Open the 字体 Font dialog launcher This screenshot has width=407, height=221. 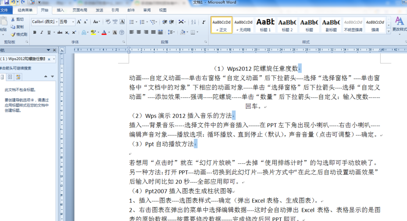[124, 42]
